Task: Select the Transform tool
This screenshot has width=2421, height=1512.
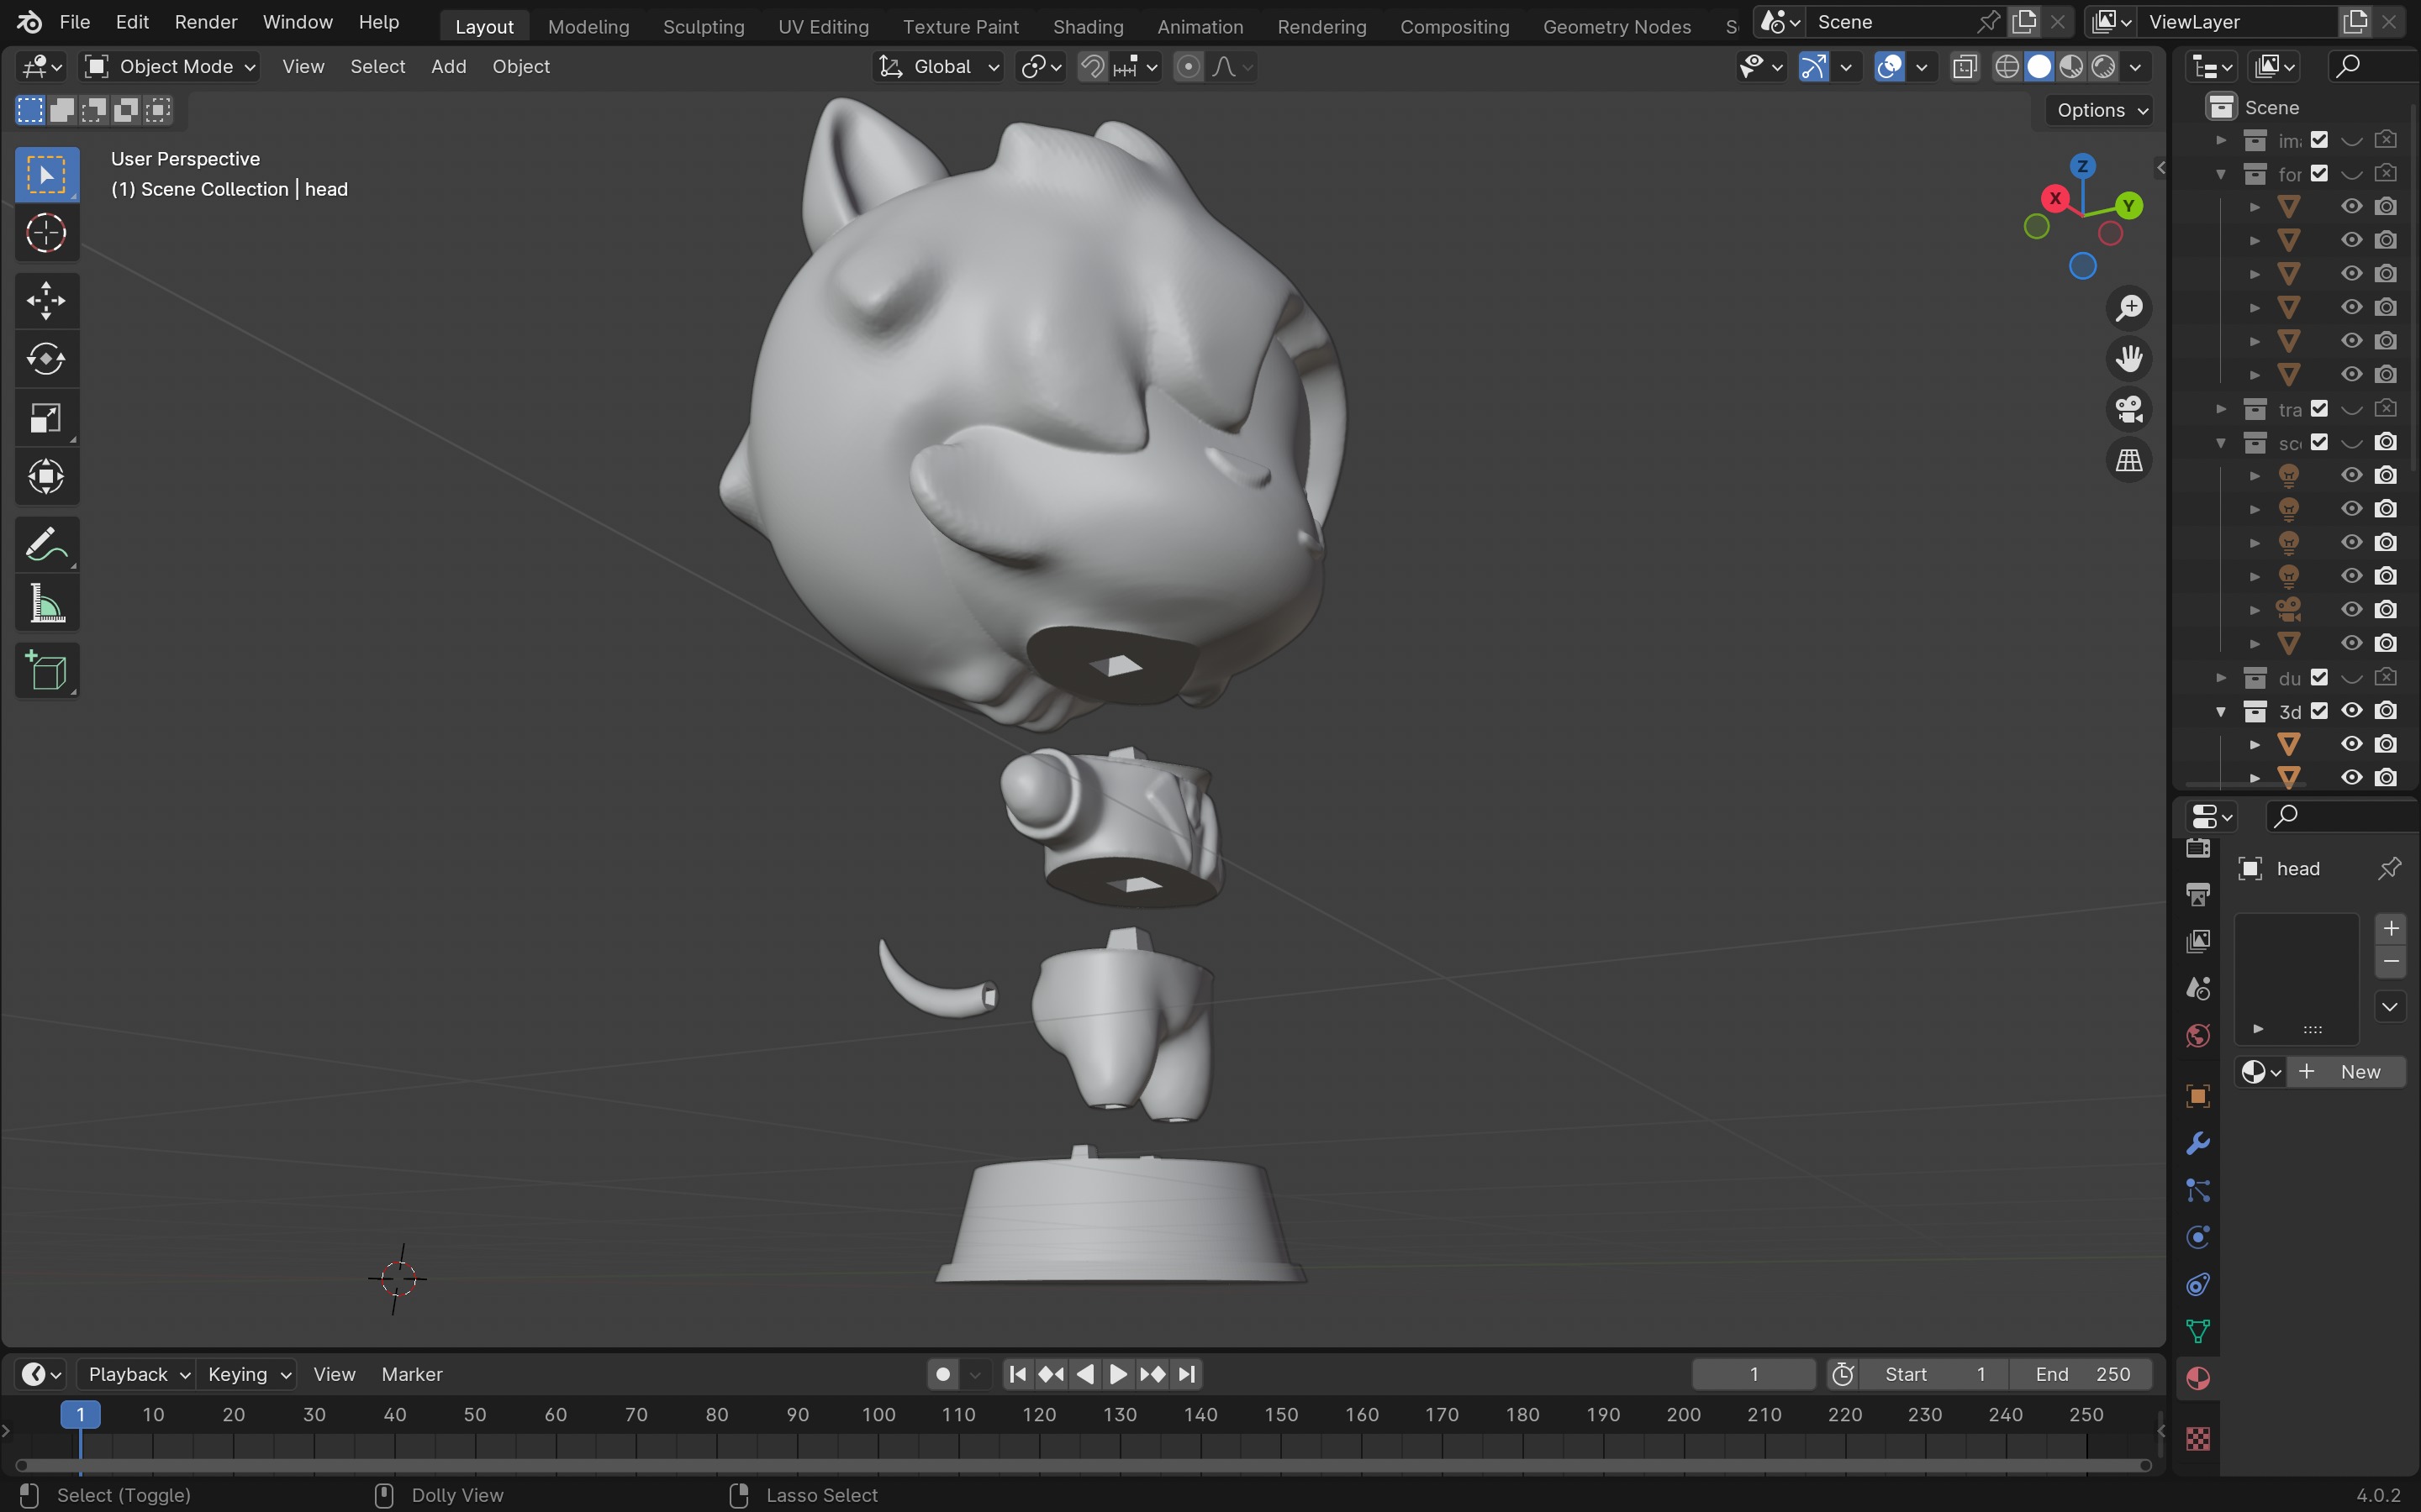Action: (46, 477)
